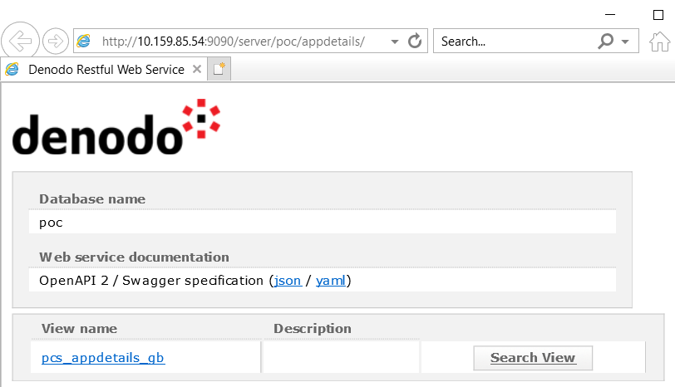Refresh the page with the reload icon
Screen dimensions: 675x387
pyautogui.click(x=415, y=41)
